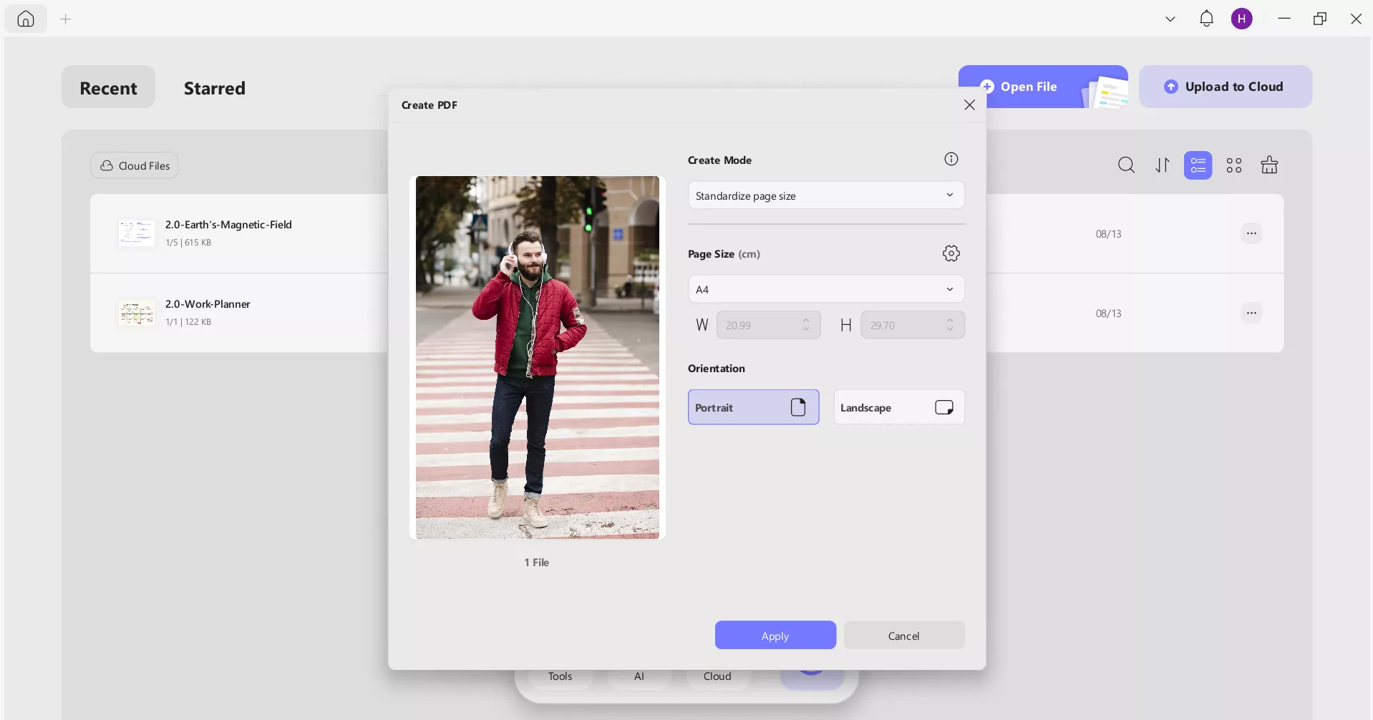The width and height of the screenshot is (1373, 720).
Task: Click the sort order icon
Action: pos(1163,165)
